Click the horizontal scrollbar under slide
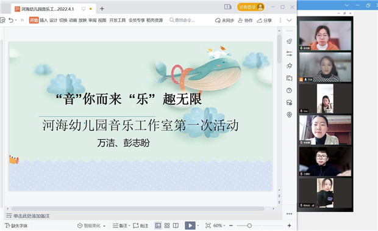The image size is (378, 231). coord(138,208)
